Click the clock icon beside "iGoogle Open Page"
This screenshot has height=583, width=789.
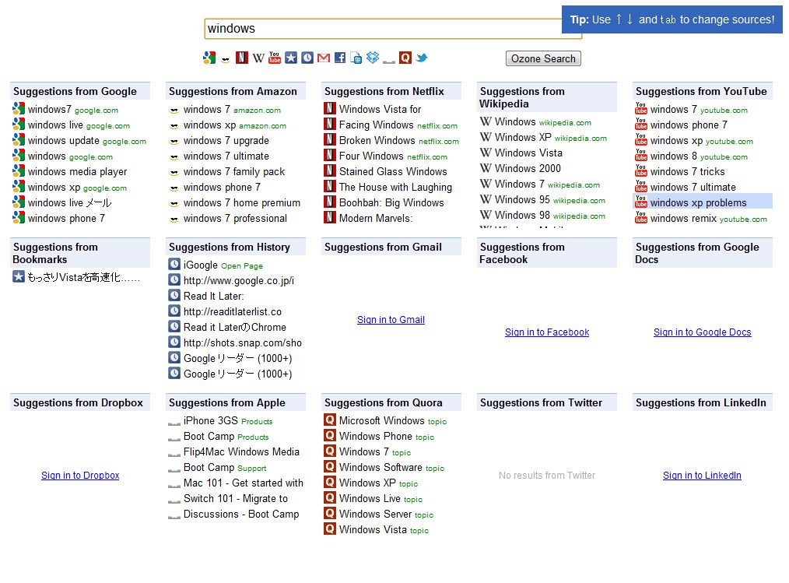174,265
